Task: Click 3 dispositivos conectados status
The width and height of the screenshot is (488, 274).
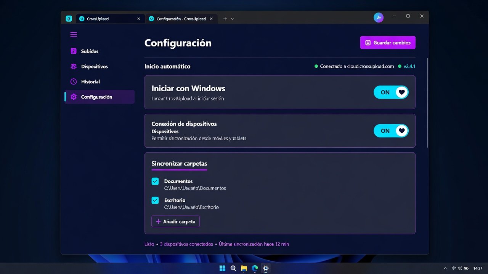Action: tap(187, 244)
